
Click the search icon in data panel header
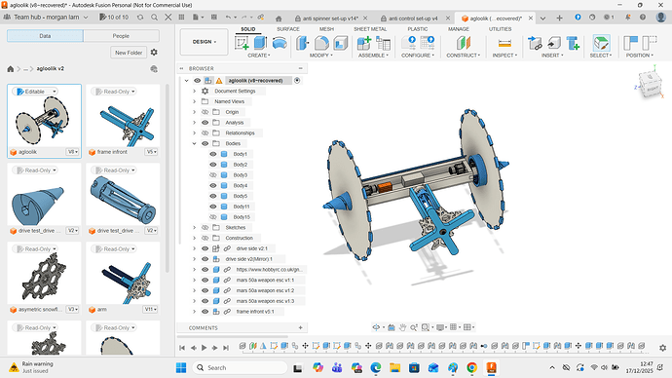tap(154, 18)
